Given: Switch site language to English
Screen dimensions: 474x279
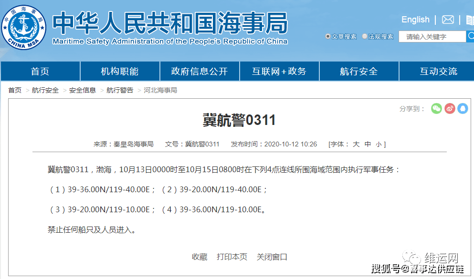Looking at the screenshot, I should 415,20.
